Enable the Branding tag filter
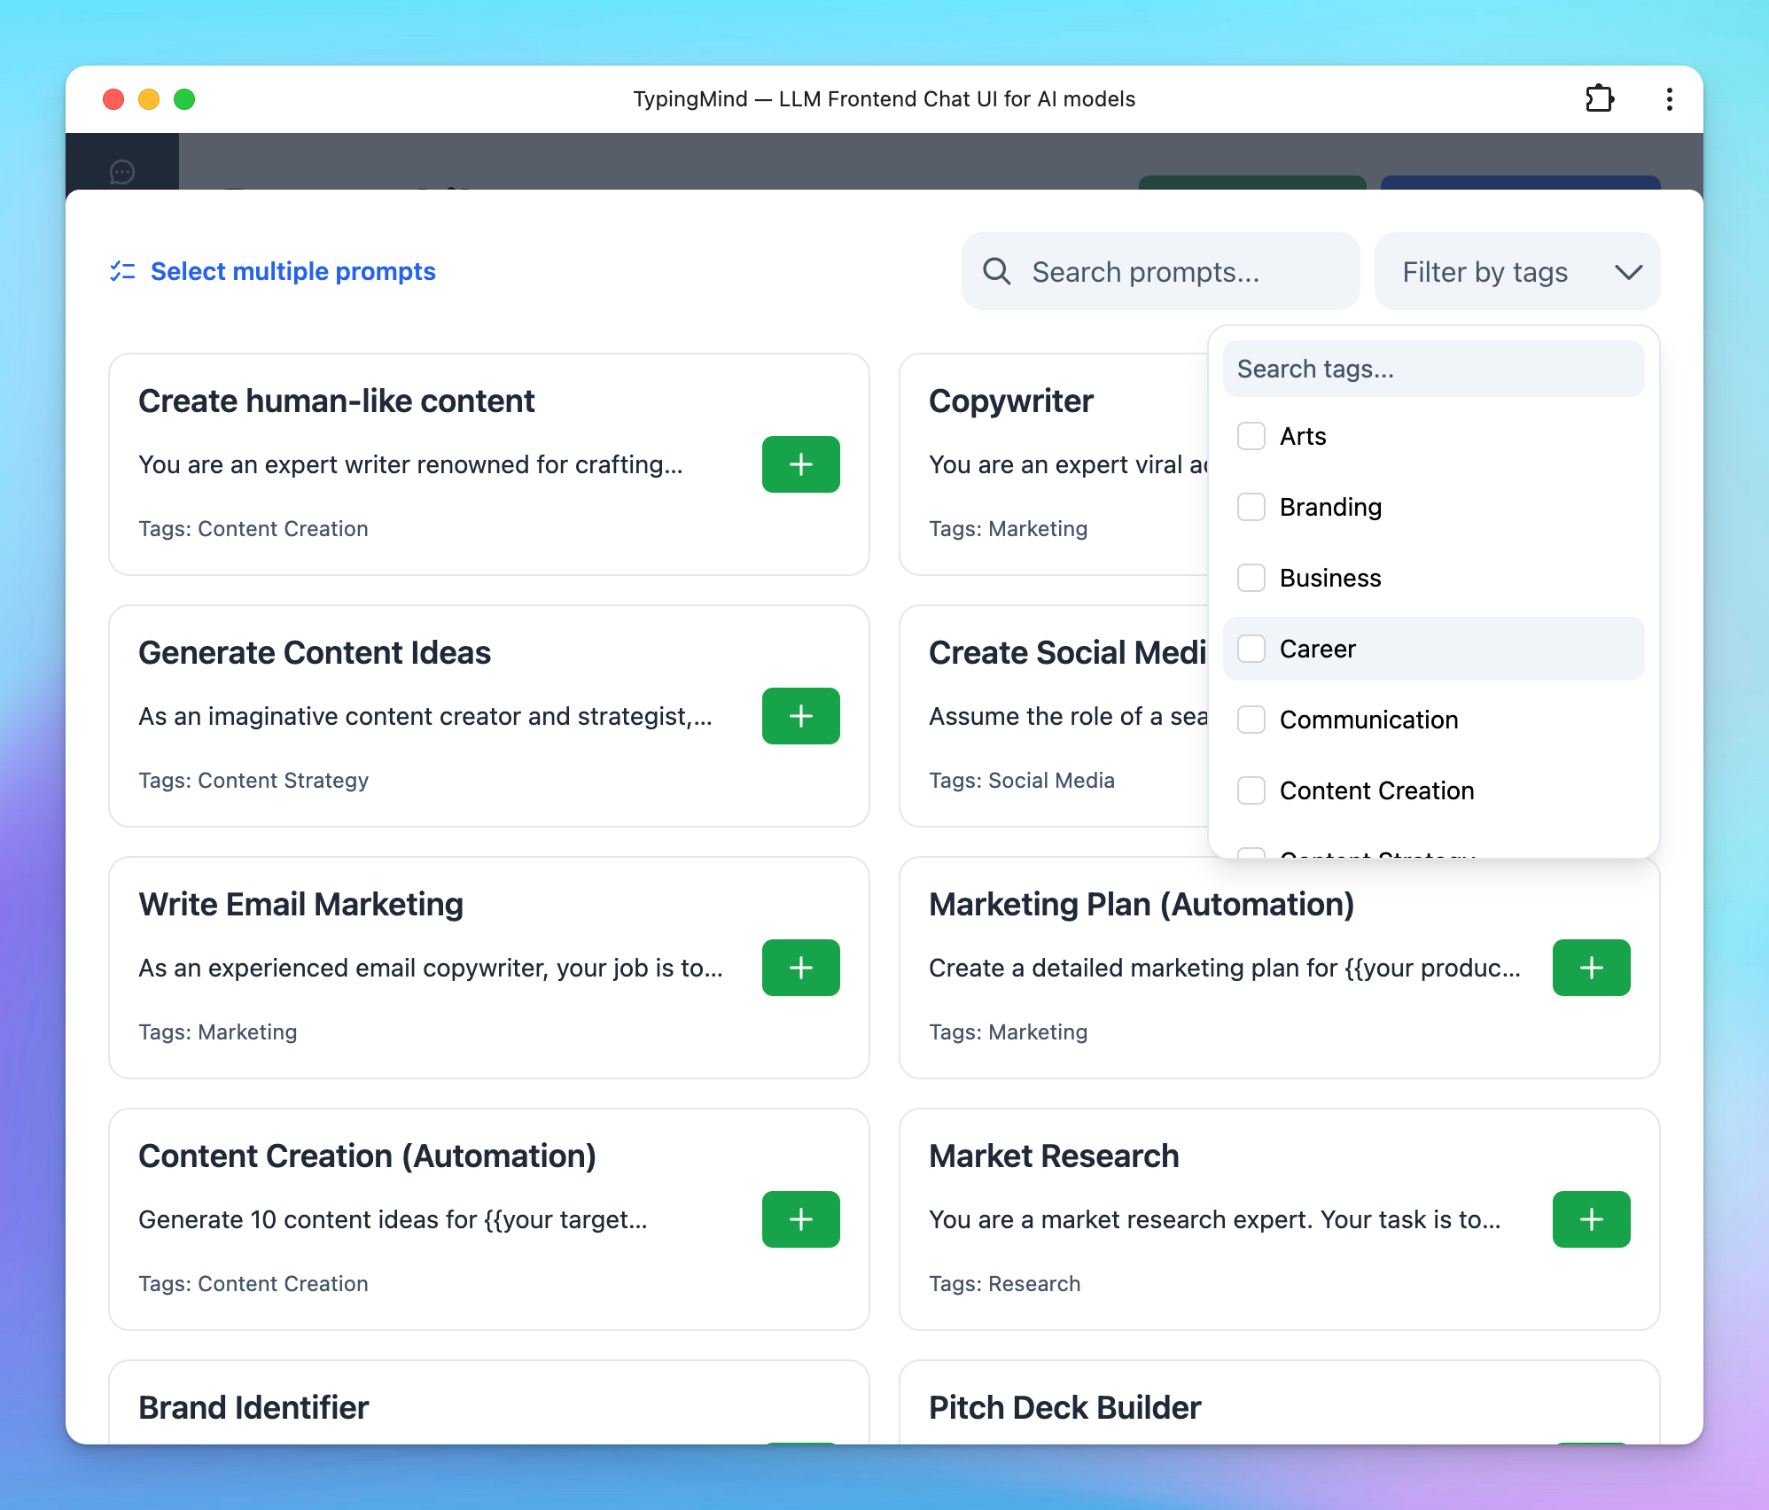1769x1510 pixels. point(1251,507)
